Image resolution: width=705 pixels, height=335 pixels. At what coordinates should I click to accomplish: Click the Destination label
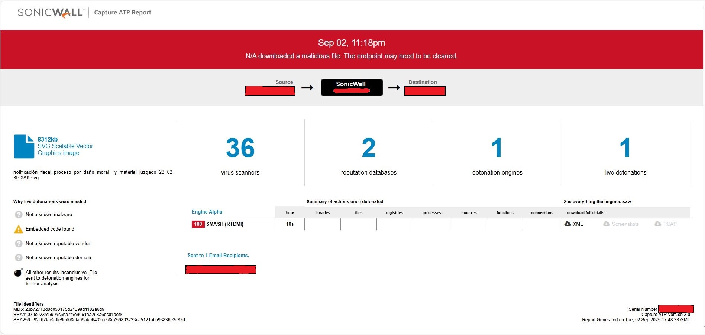(x=423, y=82)
